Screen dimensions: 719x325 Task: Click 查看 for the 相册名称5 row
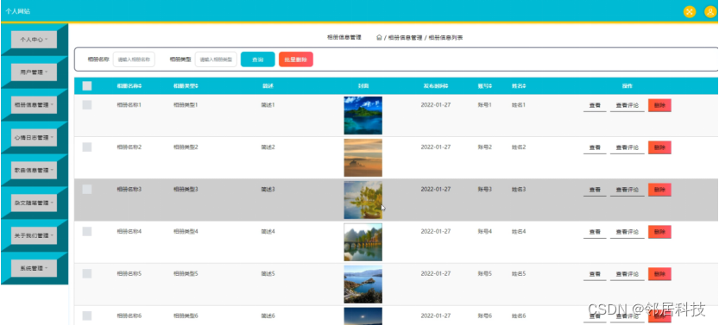(x=595, y=274)
